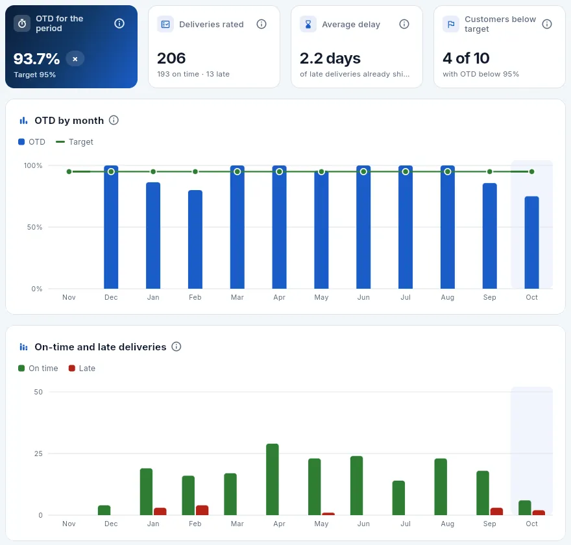
Task: Click the Deliveries rated checklist icon
Action: coord(165,25)
